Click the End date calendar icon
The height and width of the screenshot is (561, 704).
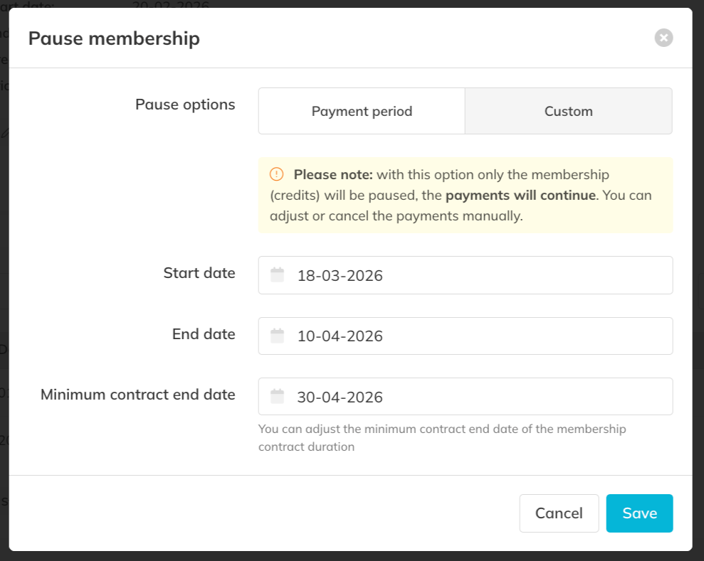point(278,336)
